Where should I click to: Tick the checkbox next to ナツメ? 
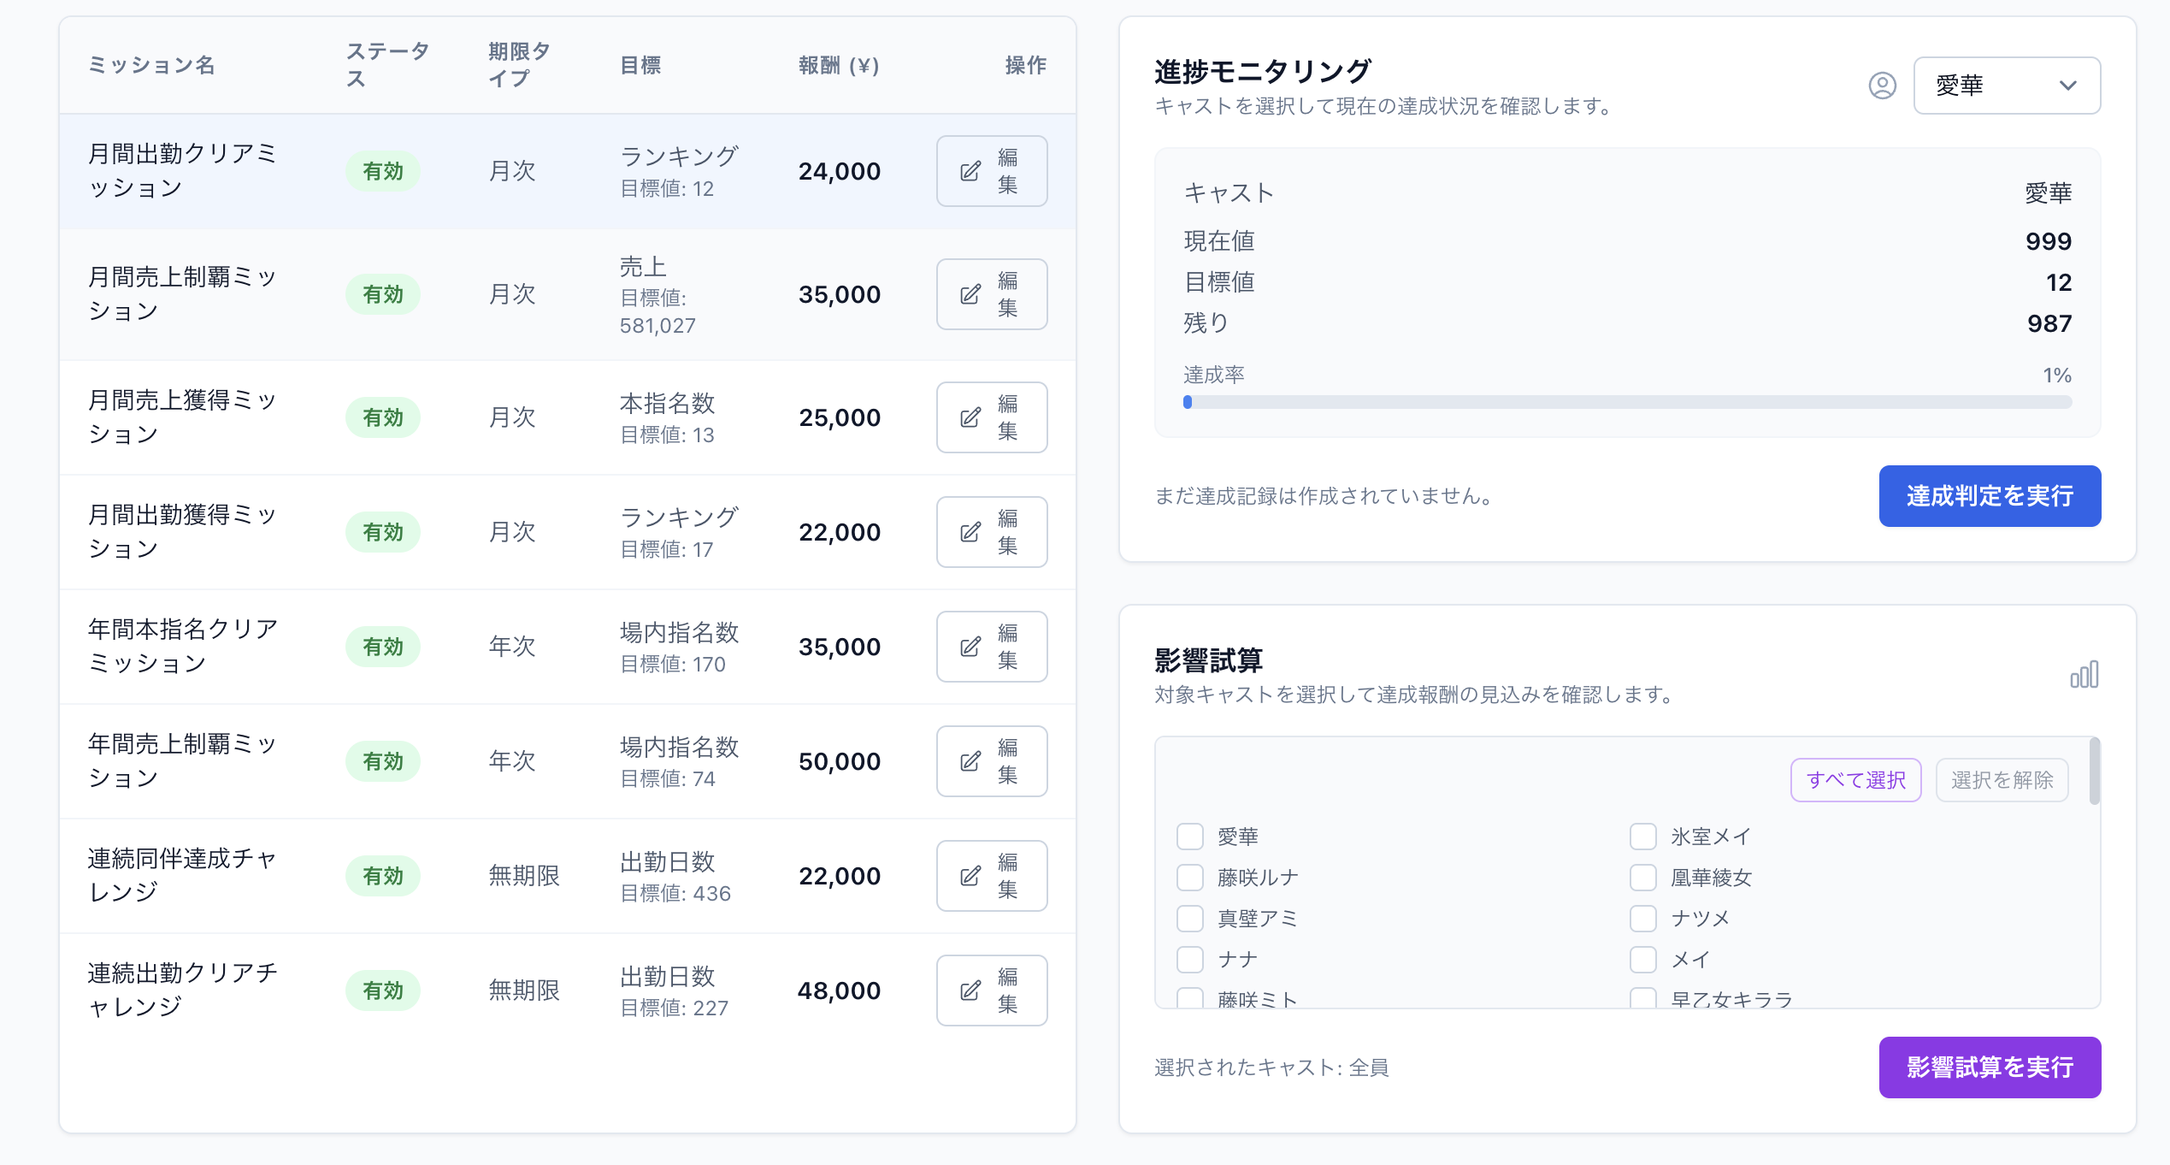[x=1642, y=918]
